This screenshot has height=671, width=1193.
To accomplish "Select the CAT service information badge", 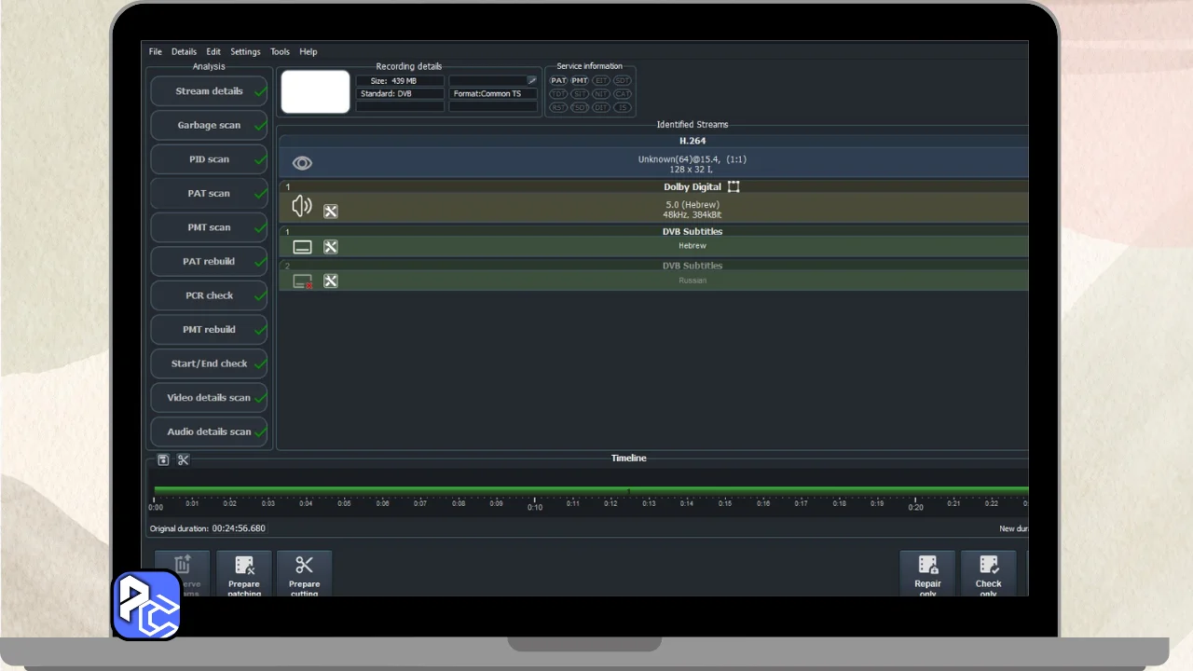I will [x=622, y=94].
